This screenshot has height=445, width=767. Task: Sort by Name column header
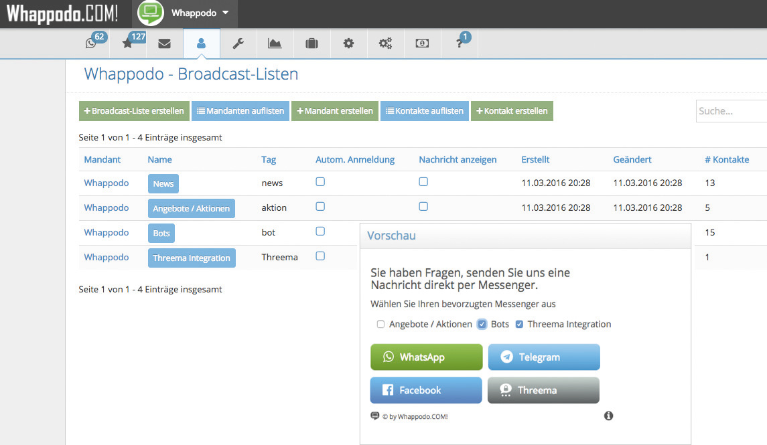pyautogui.click(x=159, y=159)
